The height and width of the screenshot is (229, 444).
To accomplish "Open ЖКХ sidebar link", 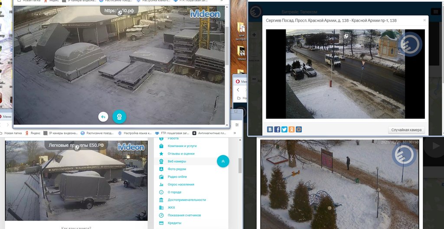I will coord(171,207).
